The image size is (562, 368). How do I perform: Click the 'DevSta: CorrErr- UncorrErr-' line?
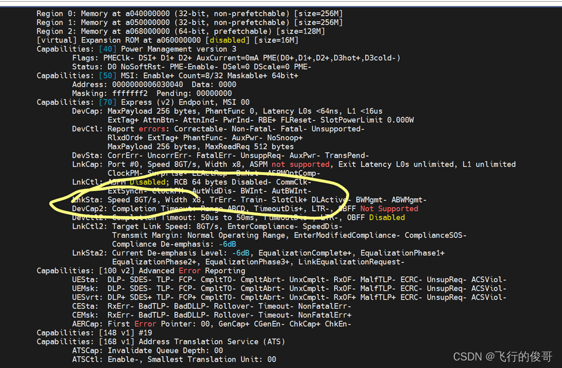click(221, 156)
